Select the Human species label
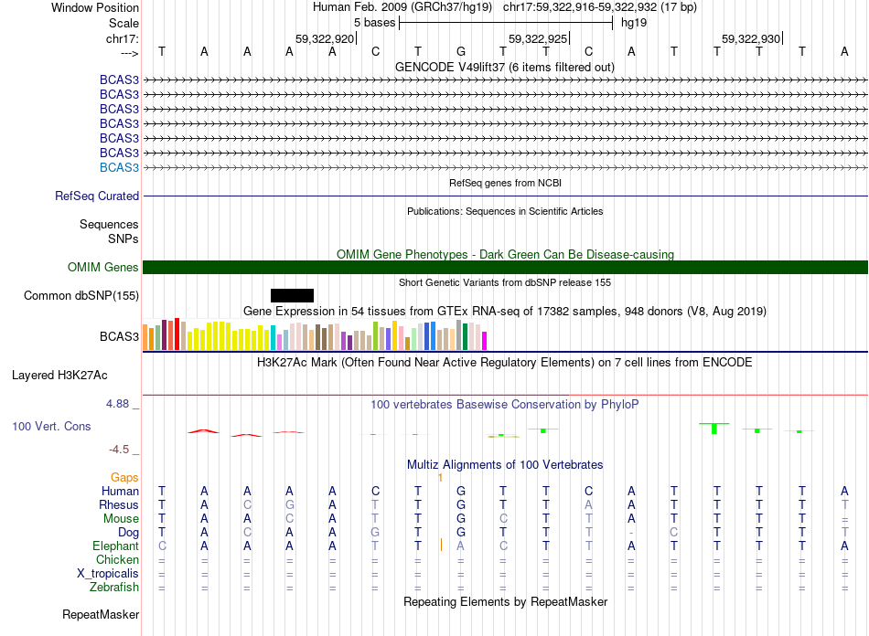The width and height of the screenshot is (869, 636). (120, 491)
